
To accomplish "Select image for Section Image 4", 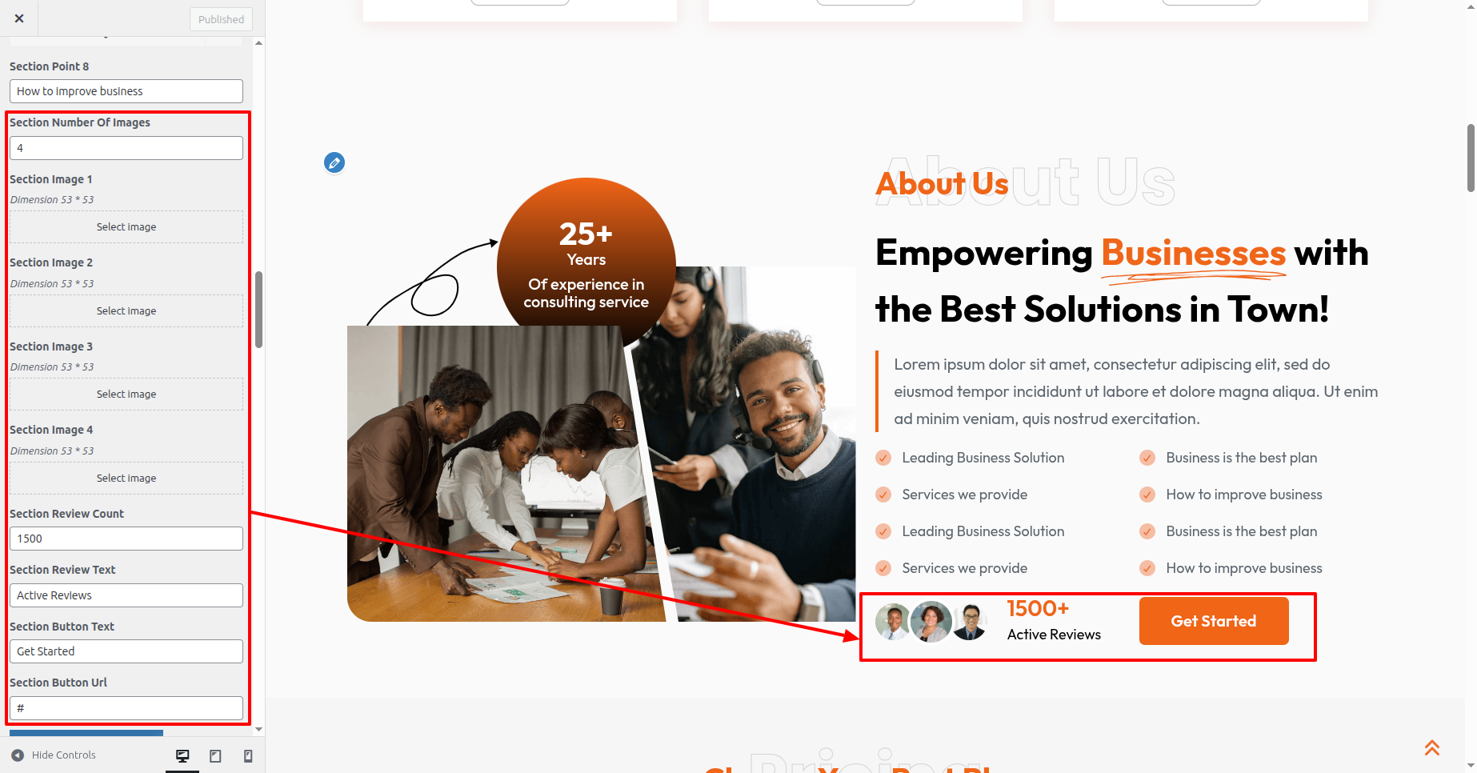I will pyautogui.click(x=126, y=478).
